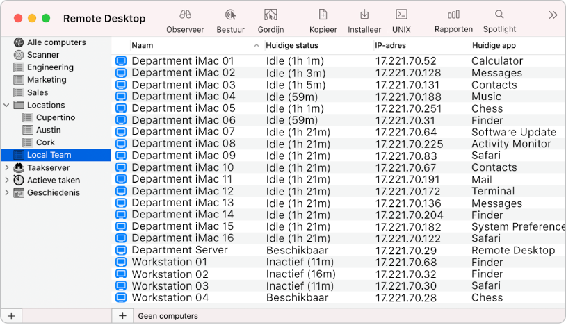Select the Cupertino list
This screenshot has width=566, height=325.
56,118
